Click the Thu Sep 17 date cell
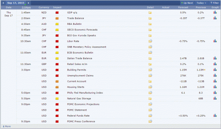This screenshot has width=221, height=129. pyautogui.click(x=8, y=14)
